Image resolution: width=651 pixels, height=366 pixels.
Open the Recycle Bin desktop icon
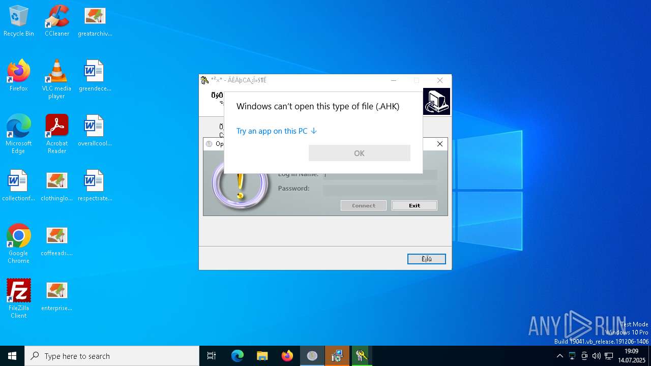(19, 21)
